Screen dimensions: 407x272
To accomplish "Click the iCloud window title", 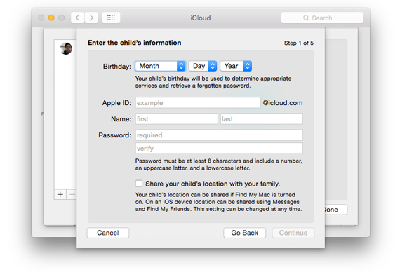I will coord(201,18).
